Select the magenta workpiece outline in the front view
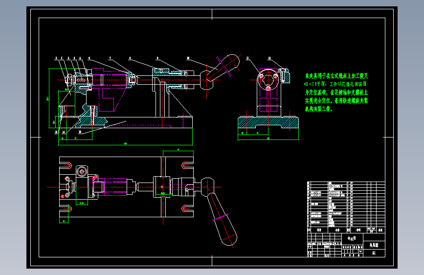The width and height of the screenshot is (424, 275). click(110, 90)
